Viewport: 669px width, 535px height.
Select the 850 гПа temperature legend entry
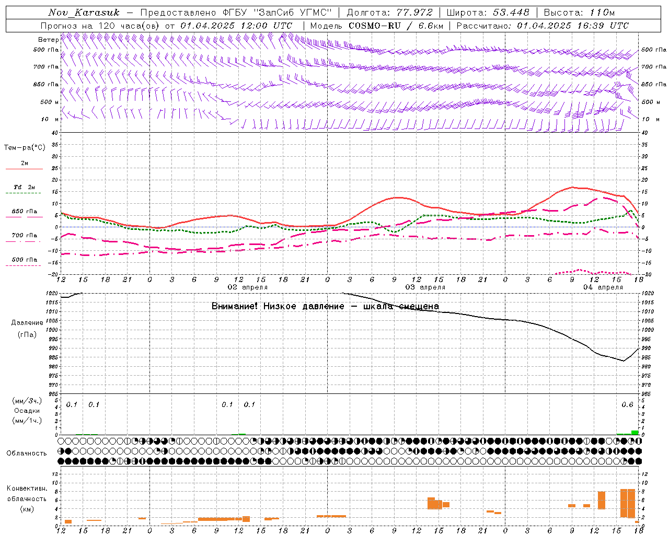click(x=25, y=212)
